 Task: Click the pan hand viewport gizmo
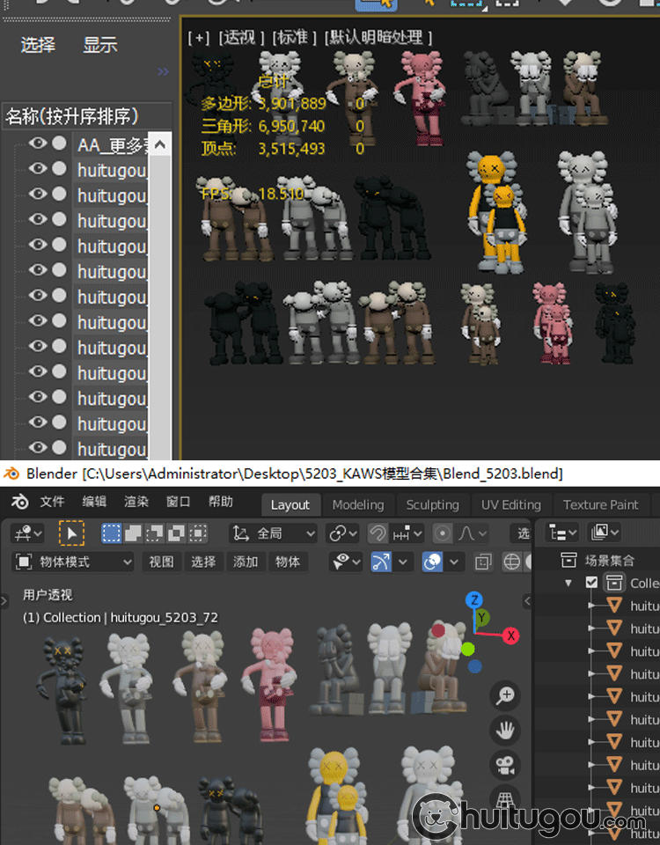(506, 730)
